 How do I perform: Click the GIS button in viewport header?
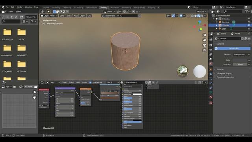(x=89, y=16)
